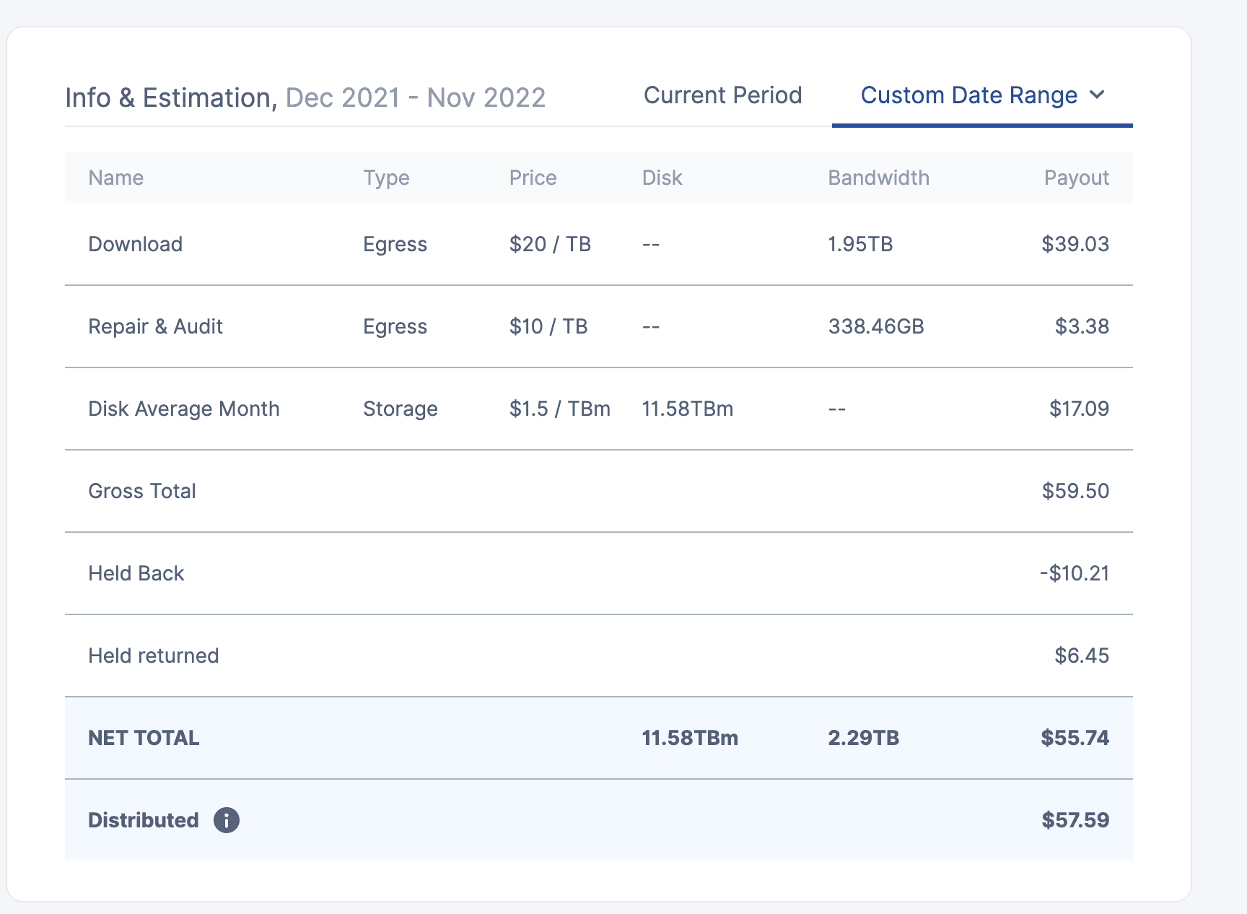Switch to Current Period tab

click(x=722, y=95)
